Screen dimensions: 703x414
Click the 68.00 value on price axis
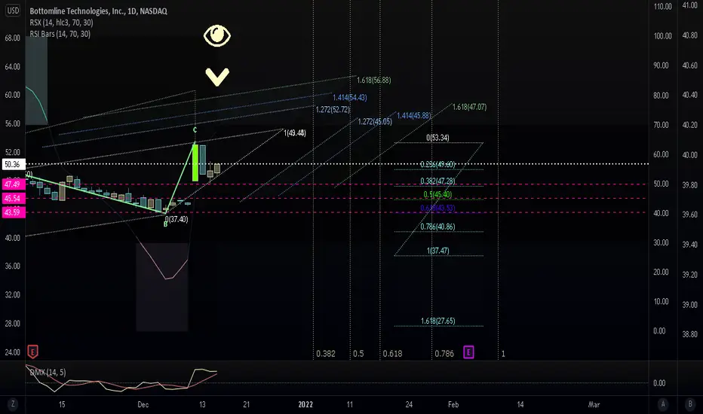tap(13, 38)
